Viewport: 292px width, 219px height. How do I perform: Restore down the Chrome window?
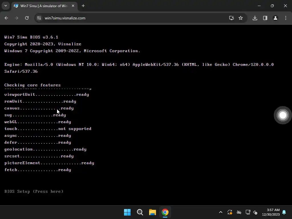(x=272, y=6)
